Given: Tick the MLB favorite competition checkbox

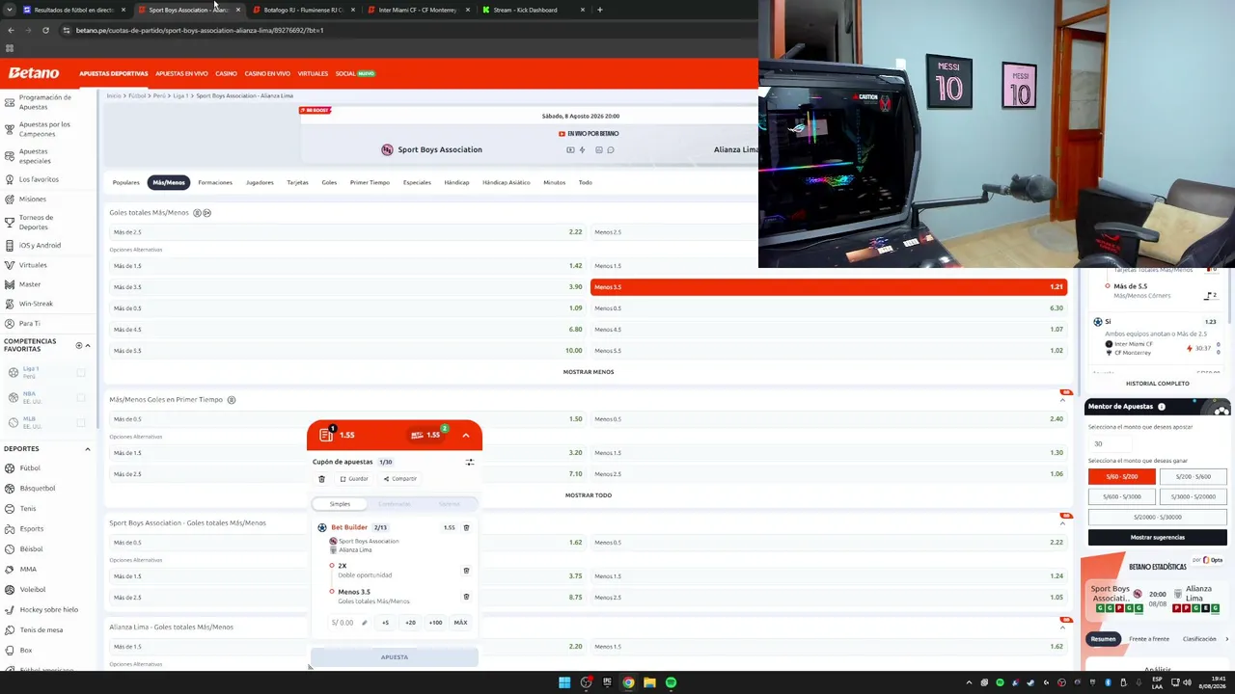Looking at the screenshot, I should [81, 422].
